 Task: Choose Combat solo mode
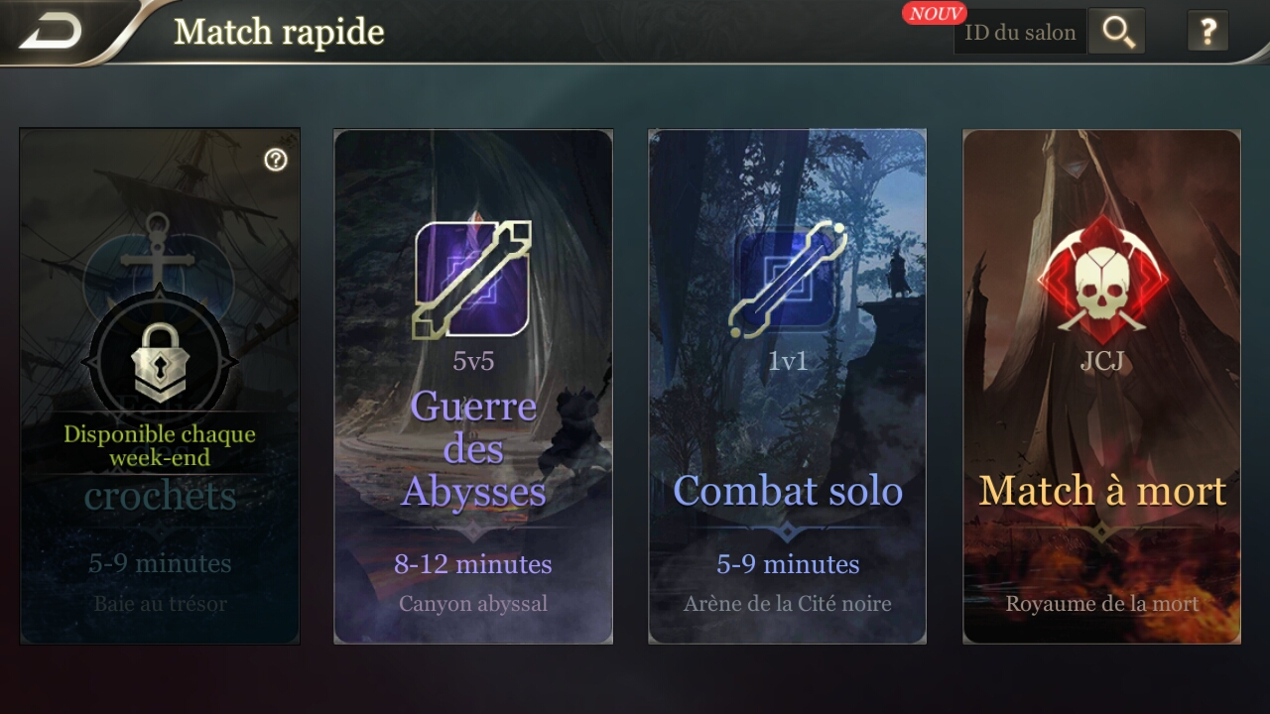(x=788, y=387)
